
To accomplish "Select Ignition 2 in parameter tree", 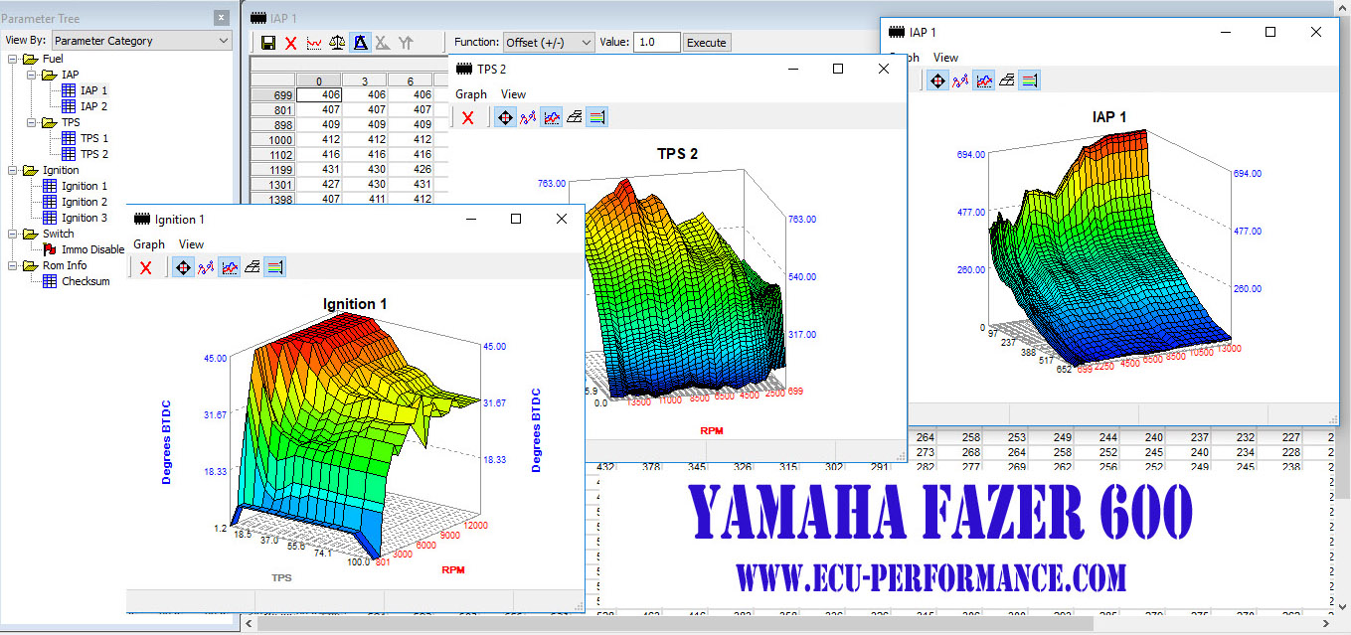I will tap(84, 202).
